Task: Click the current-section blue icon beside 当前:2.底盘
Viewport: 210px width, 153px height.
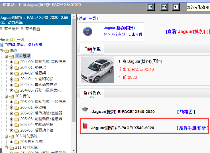Action: point(2,45)
